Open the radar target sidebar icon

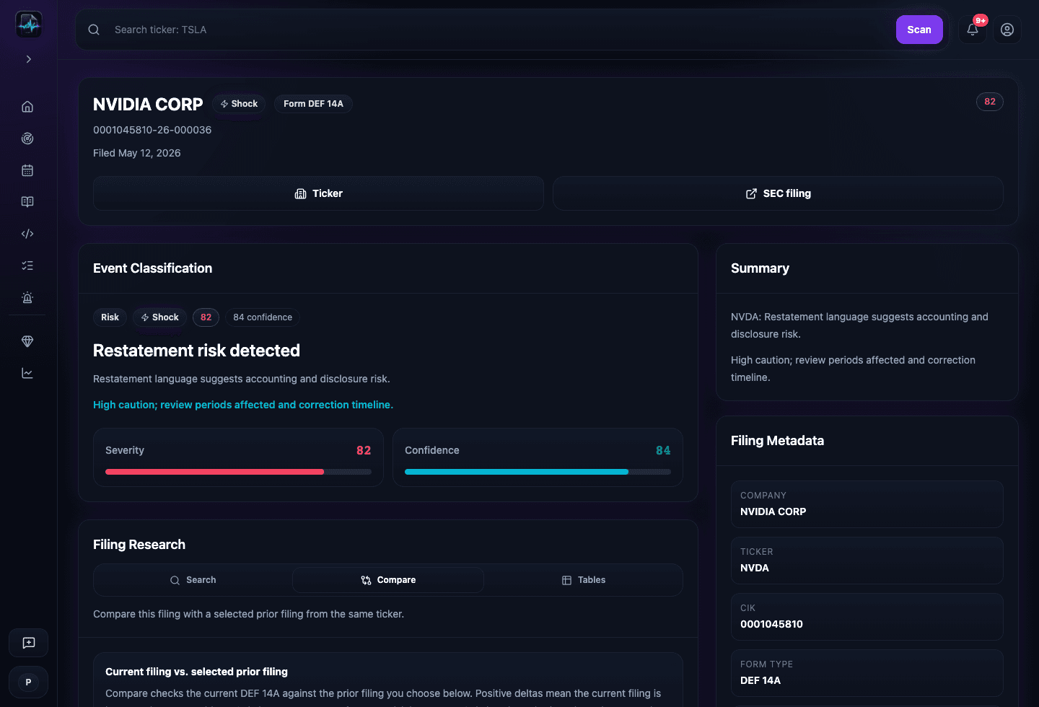27,139
